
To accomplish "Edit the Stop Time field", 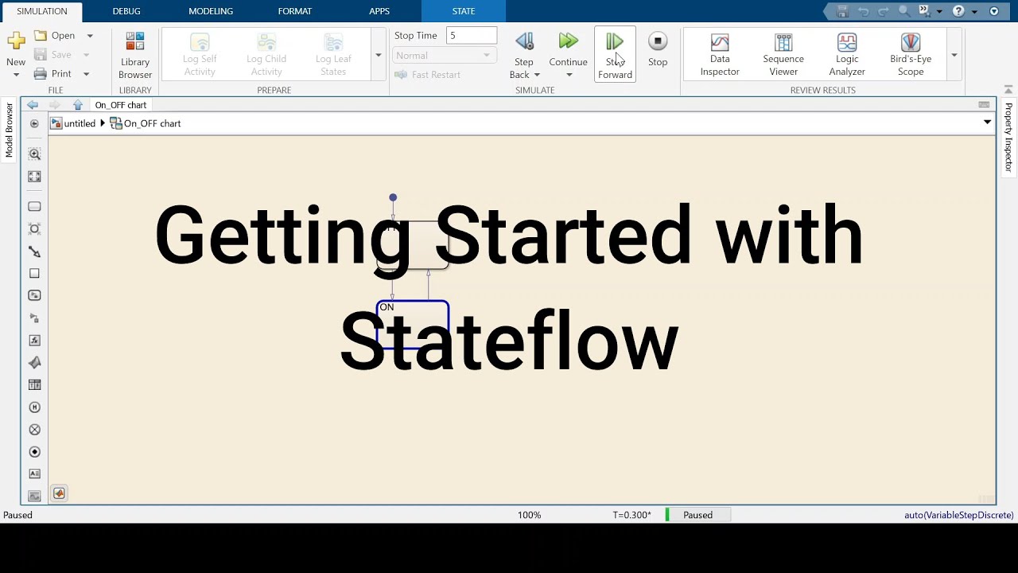I will (x=472, y=36).
